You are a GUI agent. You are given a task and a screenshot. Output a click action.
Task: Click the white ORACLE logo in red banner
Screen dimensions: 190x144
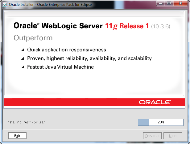click(x=155, y=102)
